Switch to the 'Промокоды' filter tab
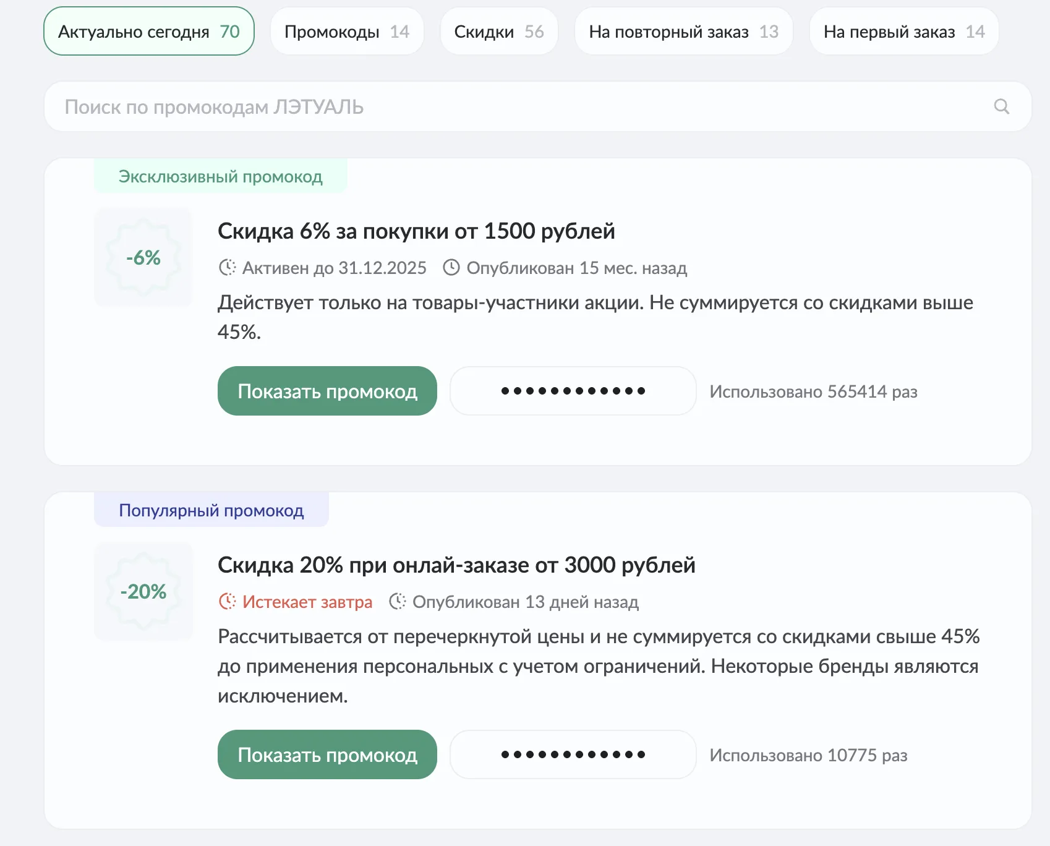The height and width of the screenshot is (846, 1050). tap(347, 32)
